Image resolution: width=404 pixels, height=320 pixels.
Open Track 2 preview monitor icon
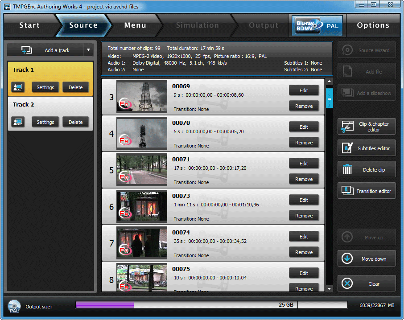(18, 122)
